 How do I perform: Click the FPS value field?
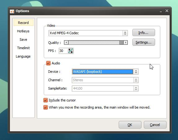pos(63,51)
